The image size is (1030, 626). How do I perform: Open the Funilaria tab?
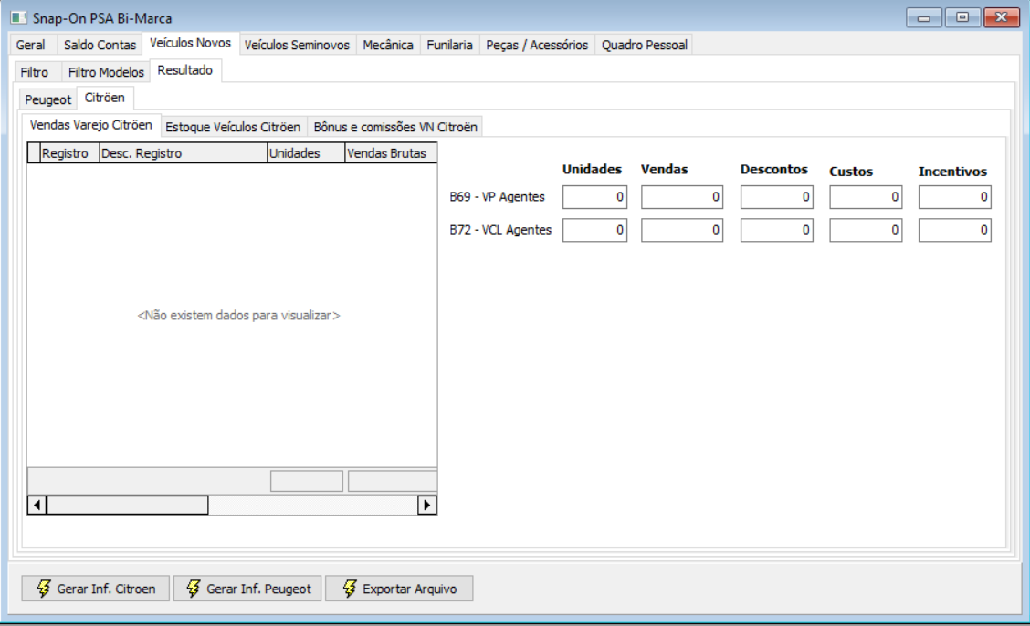[449, 45]
